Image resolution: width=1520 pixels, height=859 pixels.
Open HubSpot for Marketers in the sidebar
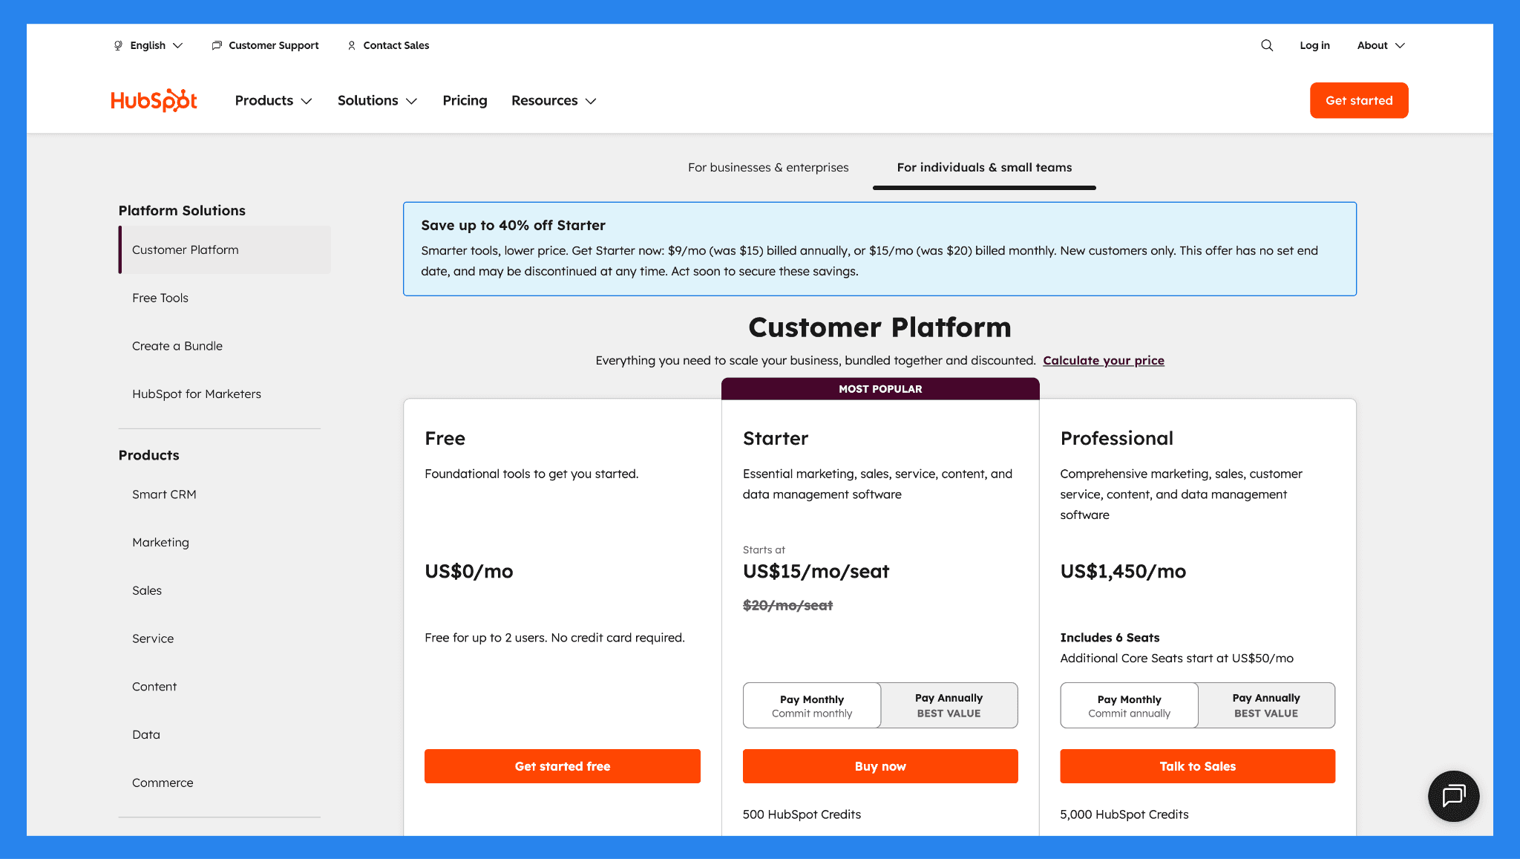pyautogui.click(x=197, y=393)
